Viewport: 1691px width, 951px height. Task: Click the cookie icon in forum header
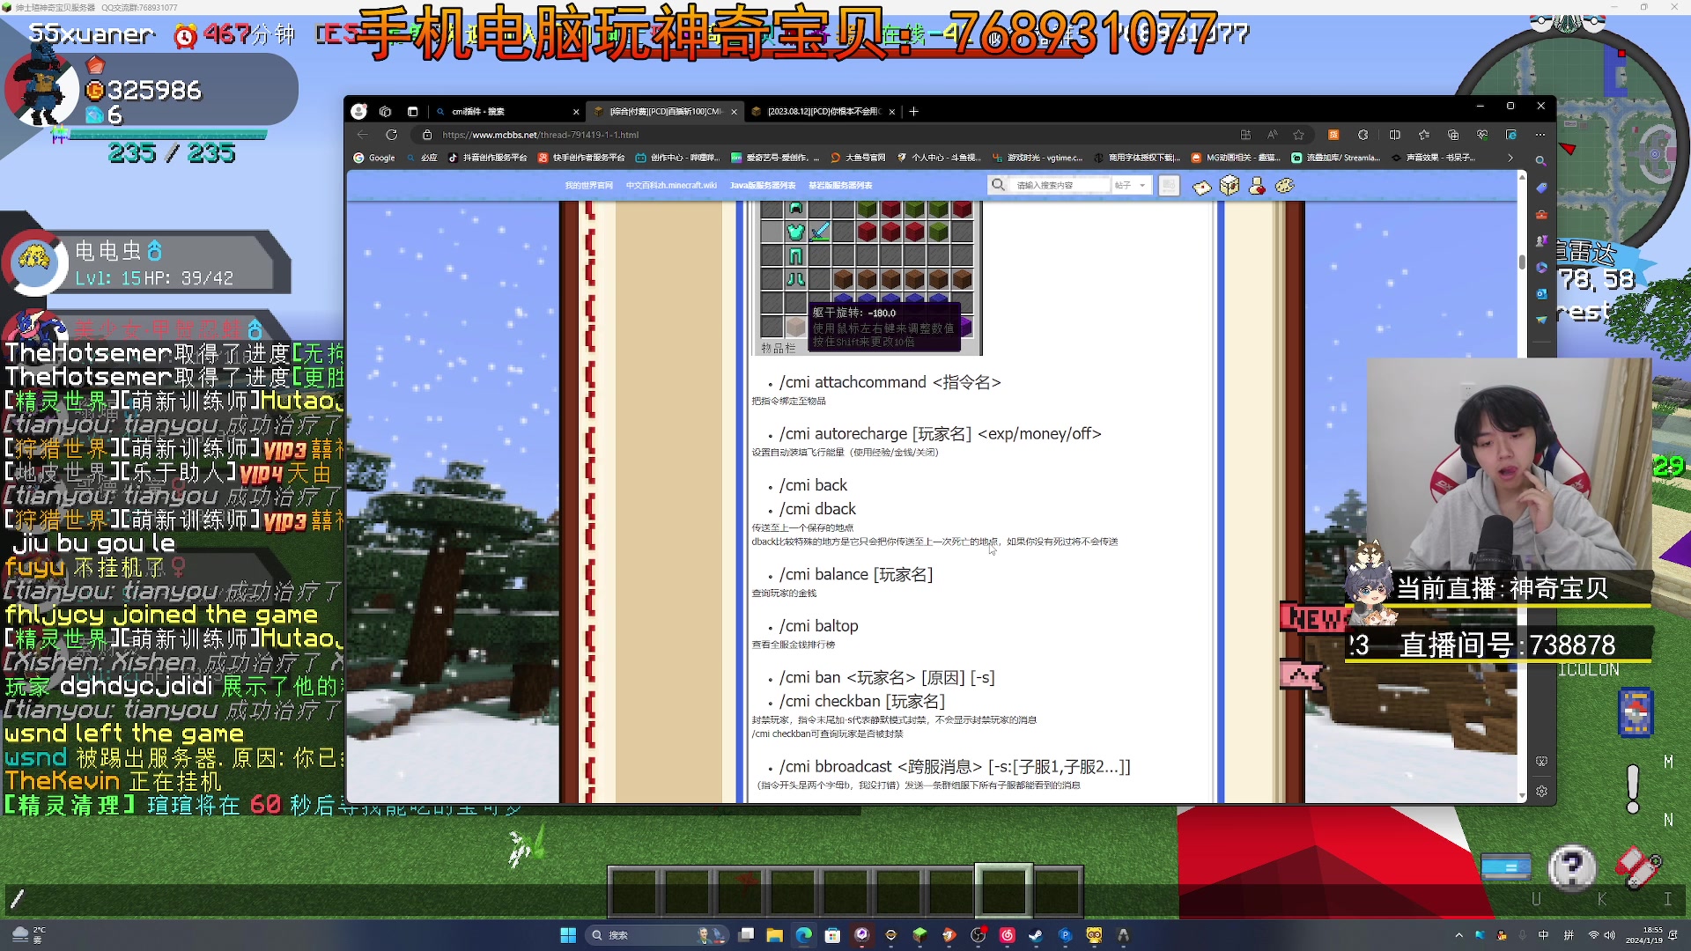tap(1285, 186)
